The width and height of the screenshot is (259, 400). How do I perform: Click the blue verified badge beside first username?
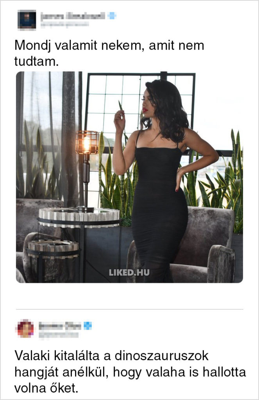pos(111,16)
